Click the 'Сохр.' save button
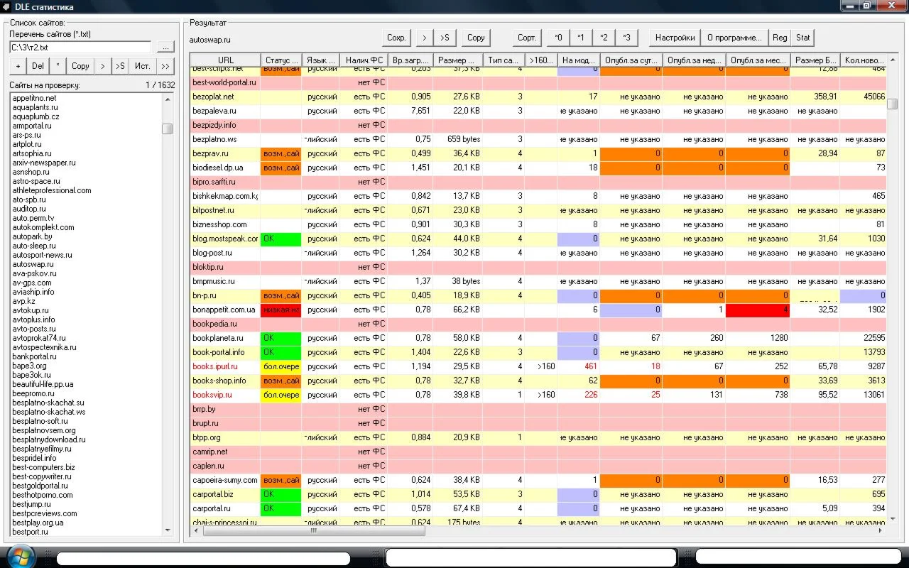This screenshot has height=568, width=909. tap(396, 38)
